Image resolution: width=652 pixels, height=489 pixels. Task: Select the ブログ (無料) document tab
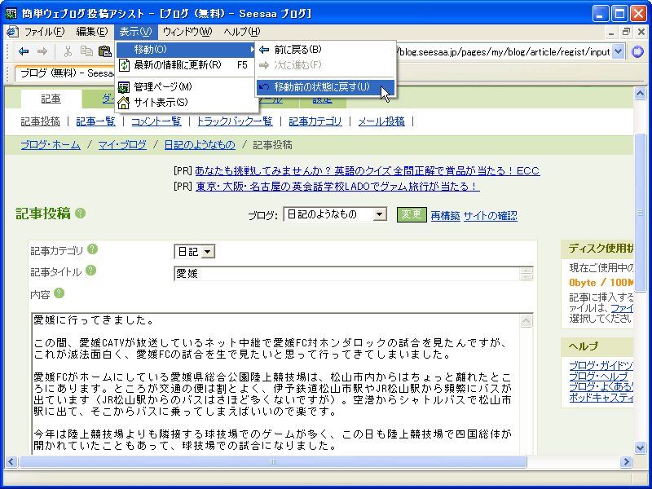point(65,73)
